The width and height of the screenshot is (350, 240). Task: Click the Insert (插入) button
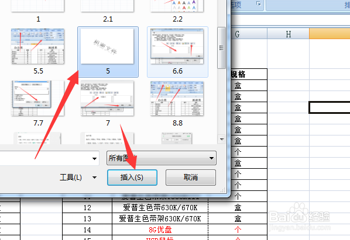click(x=132, y=178)
